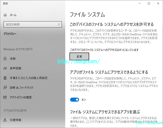The width and height of the screenshot is (163, 128).
Task: Minimize the Settings window
Action: [x=140, y=4]
